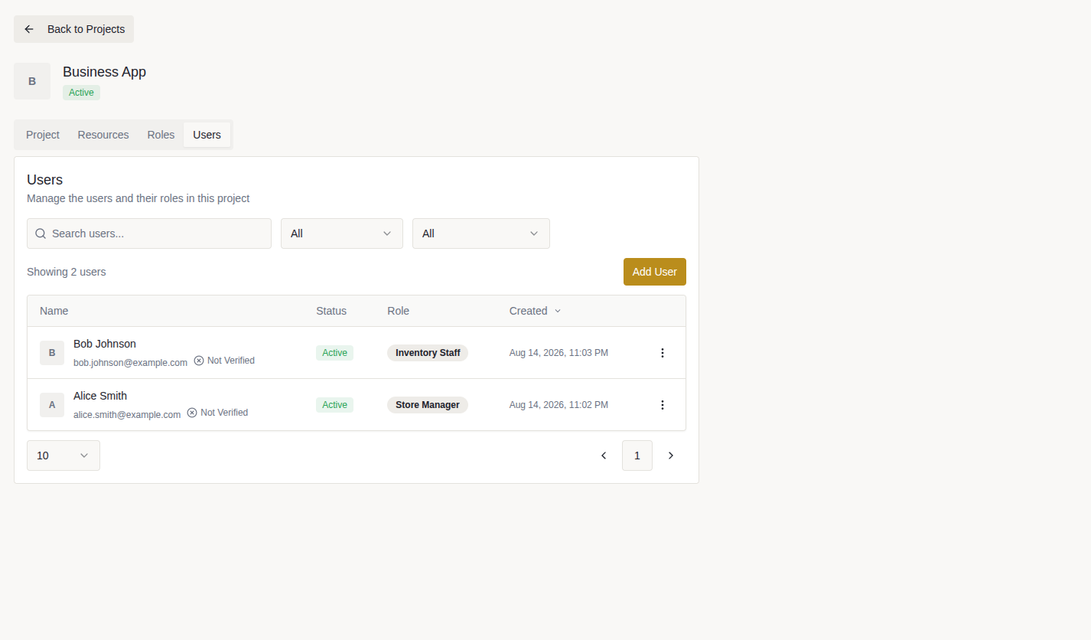Click the Business App project B avatar
This screenshot has width=1091, height=640.
click(x=32, y=81)
